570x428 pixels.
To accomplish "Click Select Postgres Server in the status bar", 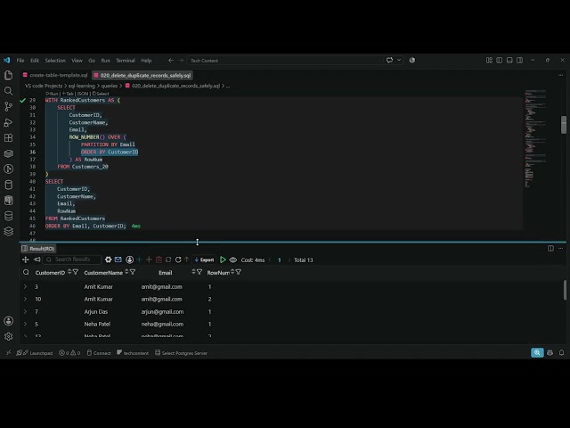I will click(x=181, y=353).
